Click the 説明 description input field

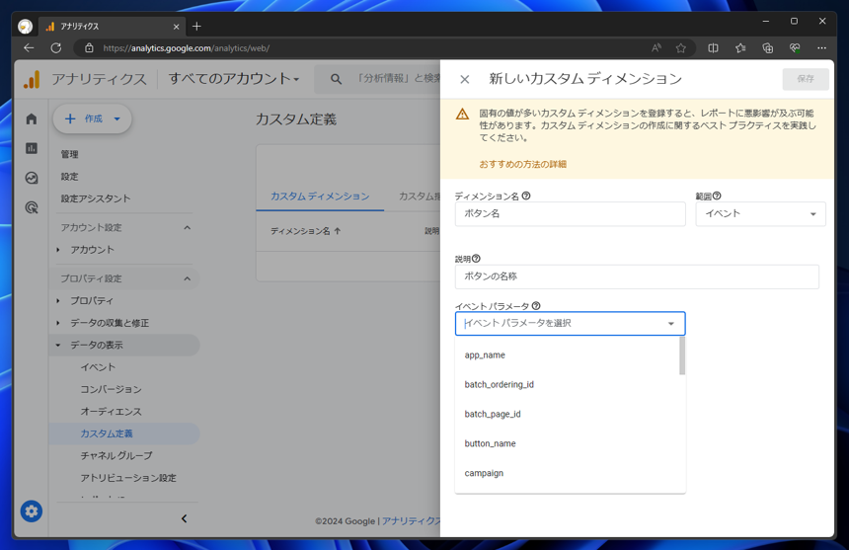637,276
